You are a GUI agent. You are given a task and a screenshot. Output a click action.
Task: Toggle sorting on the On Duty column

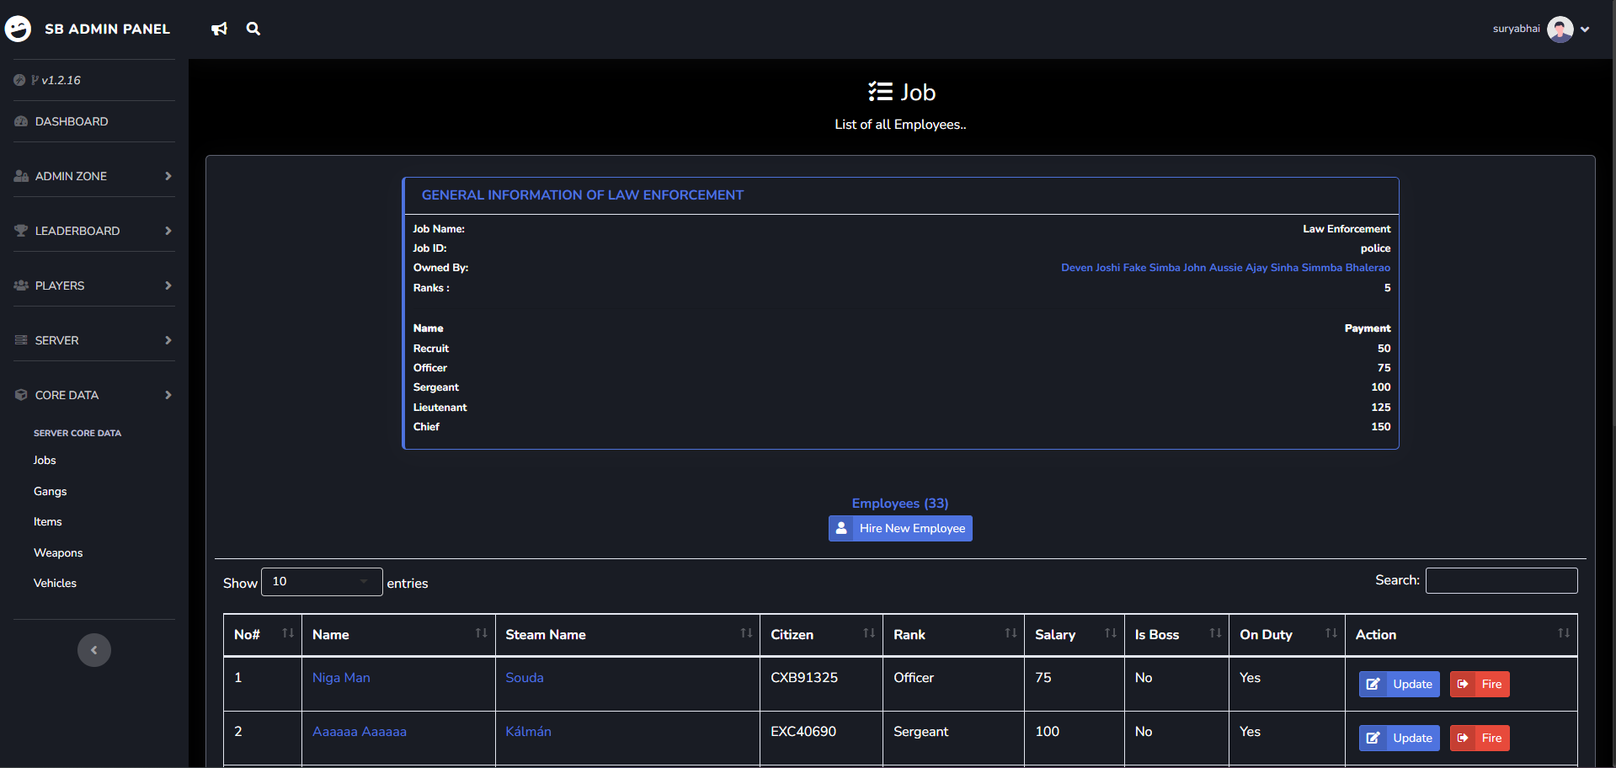(x=1266, y=634)
